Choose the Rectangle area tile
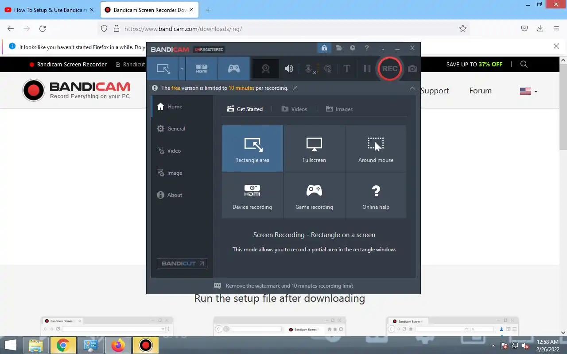Viewport: 567px width, 354px height. pyautogui.click(x=252, y=148)
